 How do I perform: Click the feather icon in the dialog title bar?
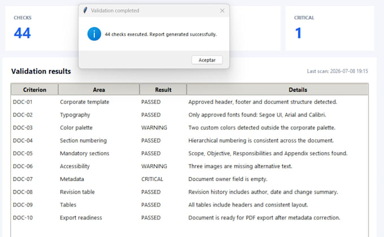[x=85, y=10]
